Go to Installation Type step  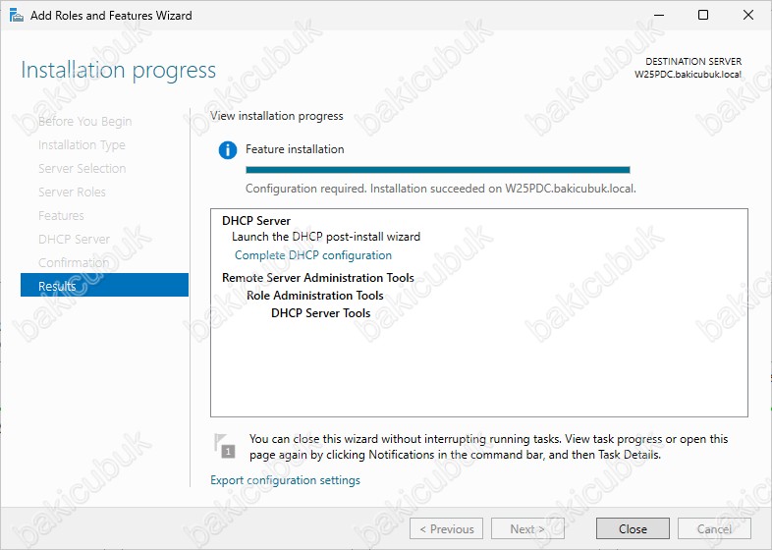[82, 145]
